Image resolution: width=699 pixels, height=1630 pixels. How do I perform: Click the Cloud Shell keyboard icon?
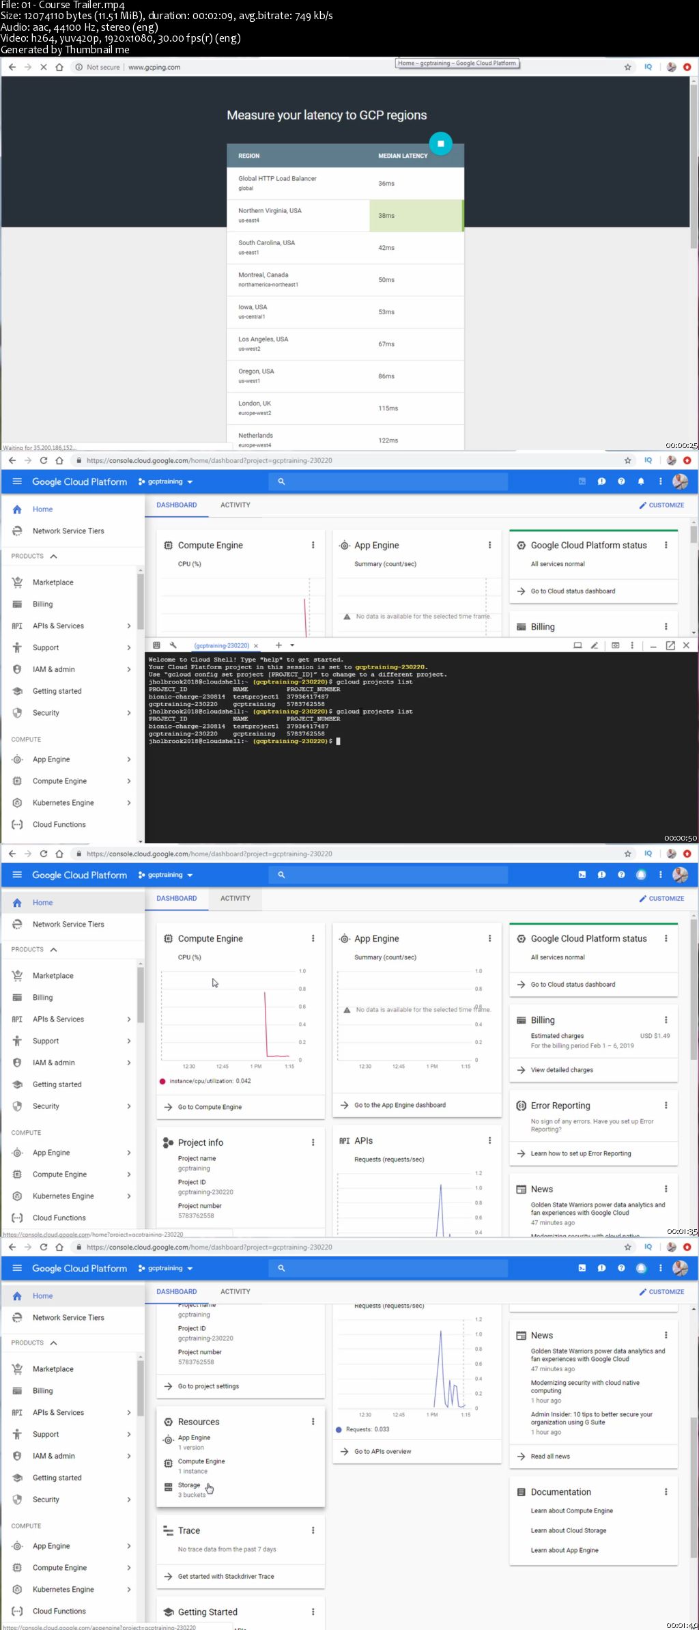[x=156, y=645]
